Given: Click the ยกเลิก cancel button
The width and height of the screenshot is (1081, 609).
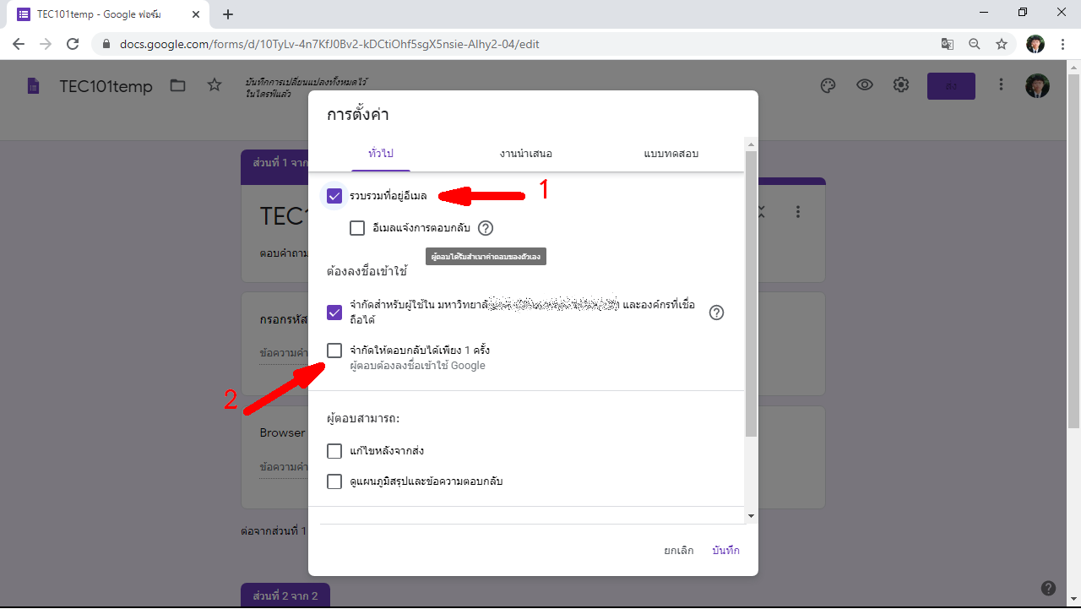Looking at the screenshot, I should (678, 551).
